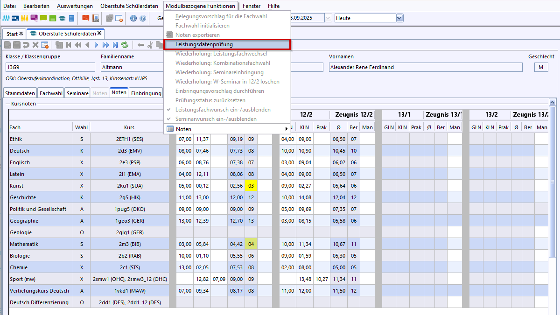560x315 pixels.
Task: Click the fast-forward double arrow icon
Action: (x=106, y=45)
